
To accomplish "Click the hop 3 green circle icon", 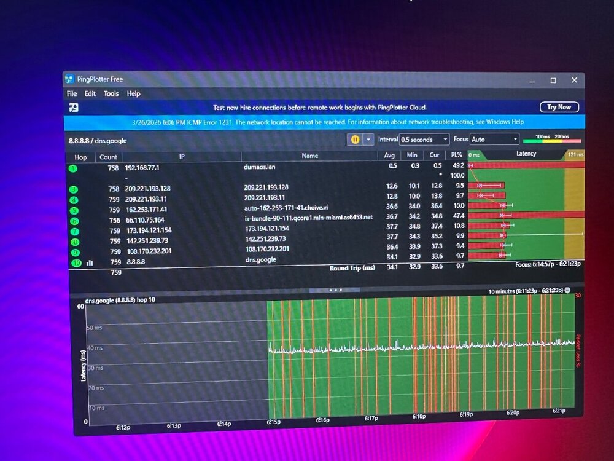I will [x=74, y=189].
